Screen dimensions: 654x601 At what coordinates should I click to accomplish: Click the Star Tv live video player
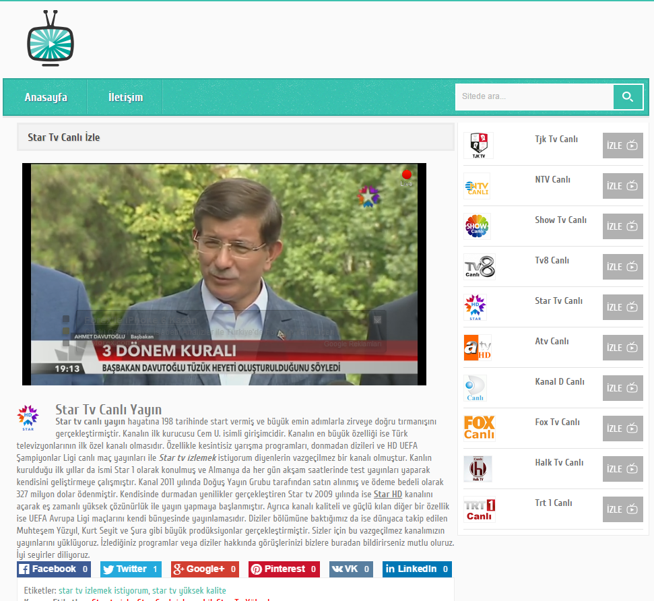point(224,274)
